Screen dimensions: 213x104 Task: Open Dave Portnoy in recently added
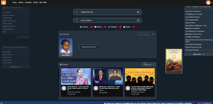pyautogui.click(x=7, y=55)
